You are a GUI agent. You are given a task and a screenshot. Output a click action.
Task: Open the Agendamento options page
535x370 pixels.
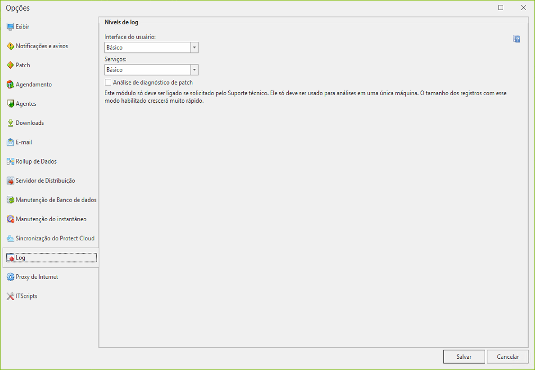click(34, 85)
